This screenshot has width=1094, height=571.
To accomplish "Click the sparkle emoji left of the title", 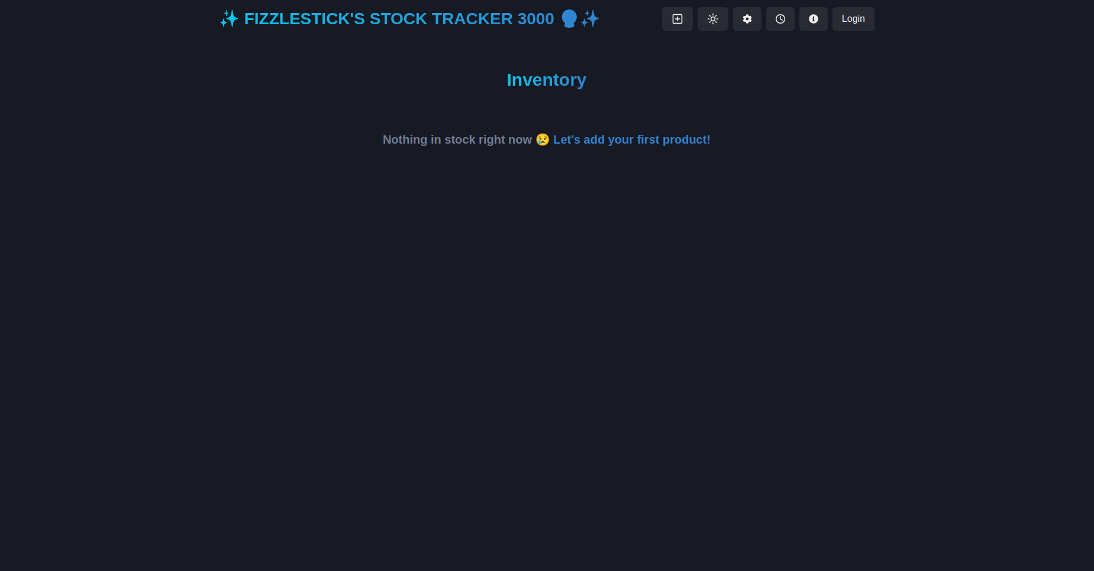I will (x=229, y=19).
